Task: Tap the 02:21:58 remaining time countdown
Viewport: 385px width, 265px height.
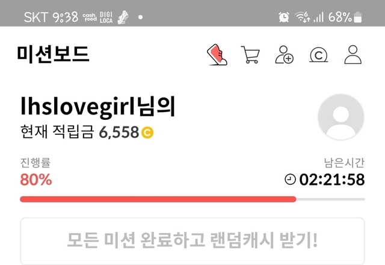Action: click(331, 179)
